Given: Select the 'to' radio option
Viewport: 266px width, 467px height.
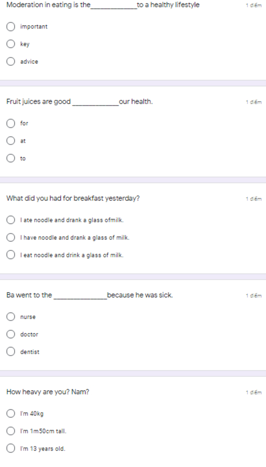Looking at the screenshot, I should (11, 158).
